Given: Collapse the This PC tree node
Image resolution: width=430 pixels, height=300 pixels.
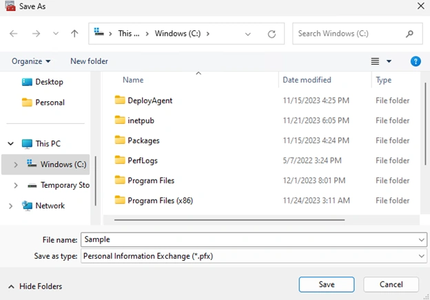Looking at the screenshot, I should pos(10,143).
